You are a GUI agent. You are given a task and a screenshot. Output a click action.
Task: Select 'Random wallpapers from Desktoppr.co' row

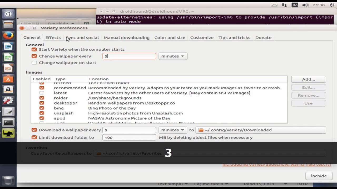(159, 103)
